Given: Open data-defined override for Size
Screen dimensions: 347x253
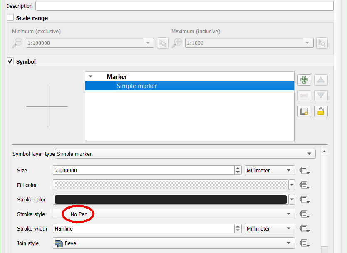Looking at the screenshot, I should pyautogui.click(x=304, y=171).
